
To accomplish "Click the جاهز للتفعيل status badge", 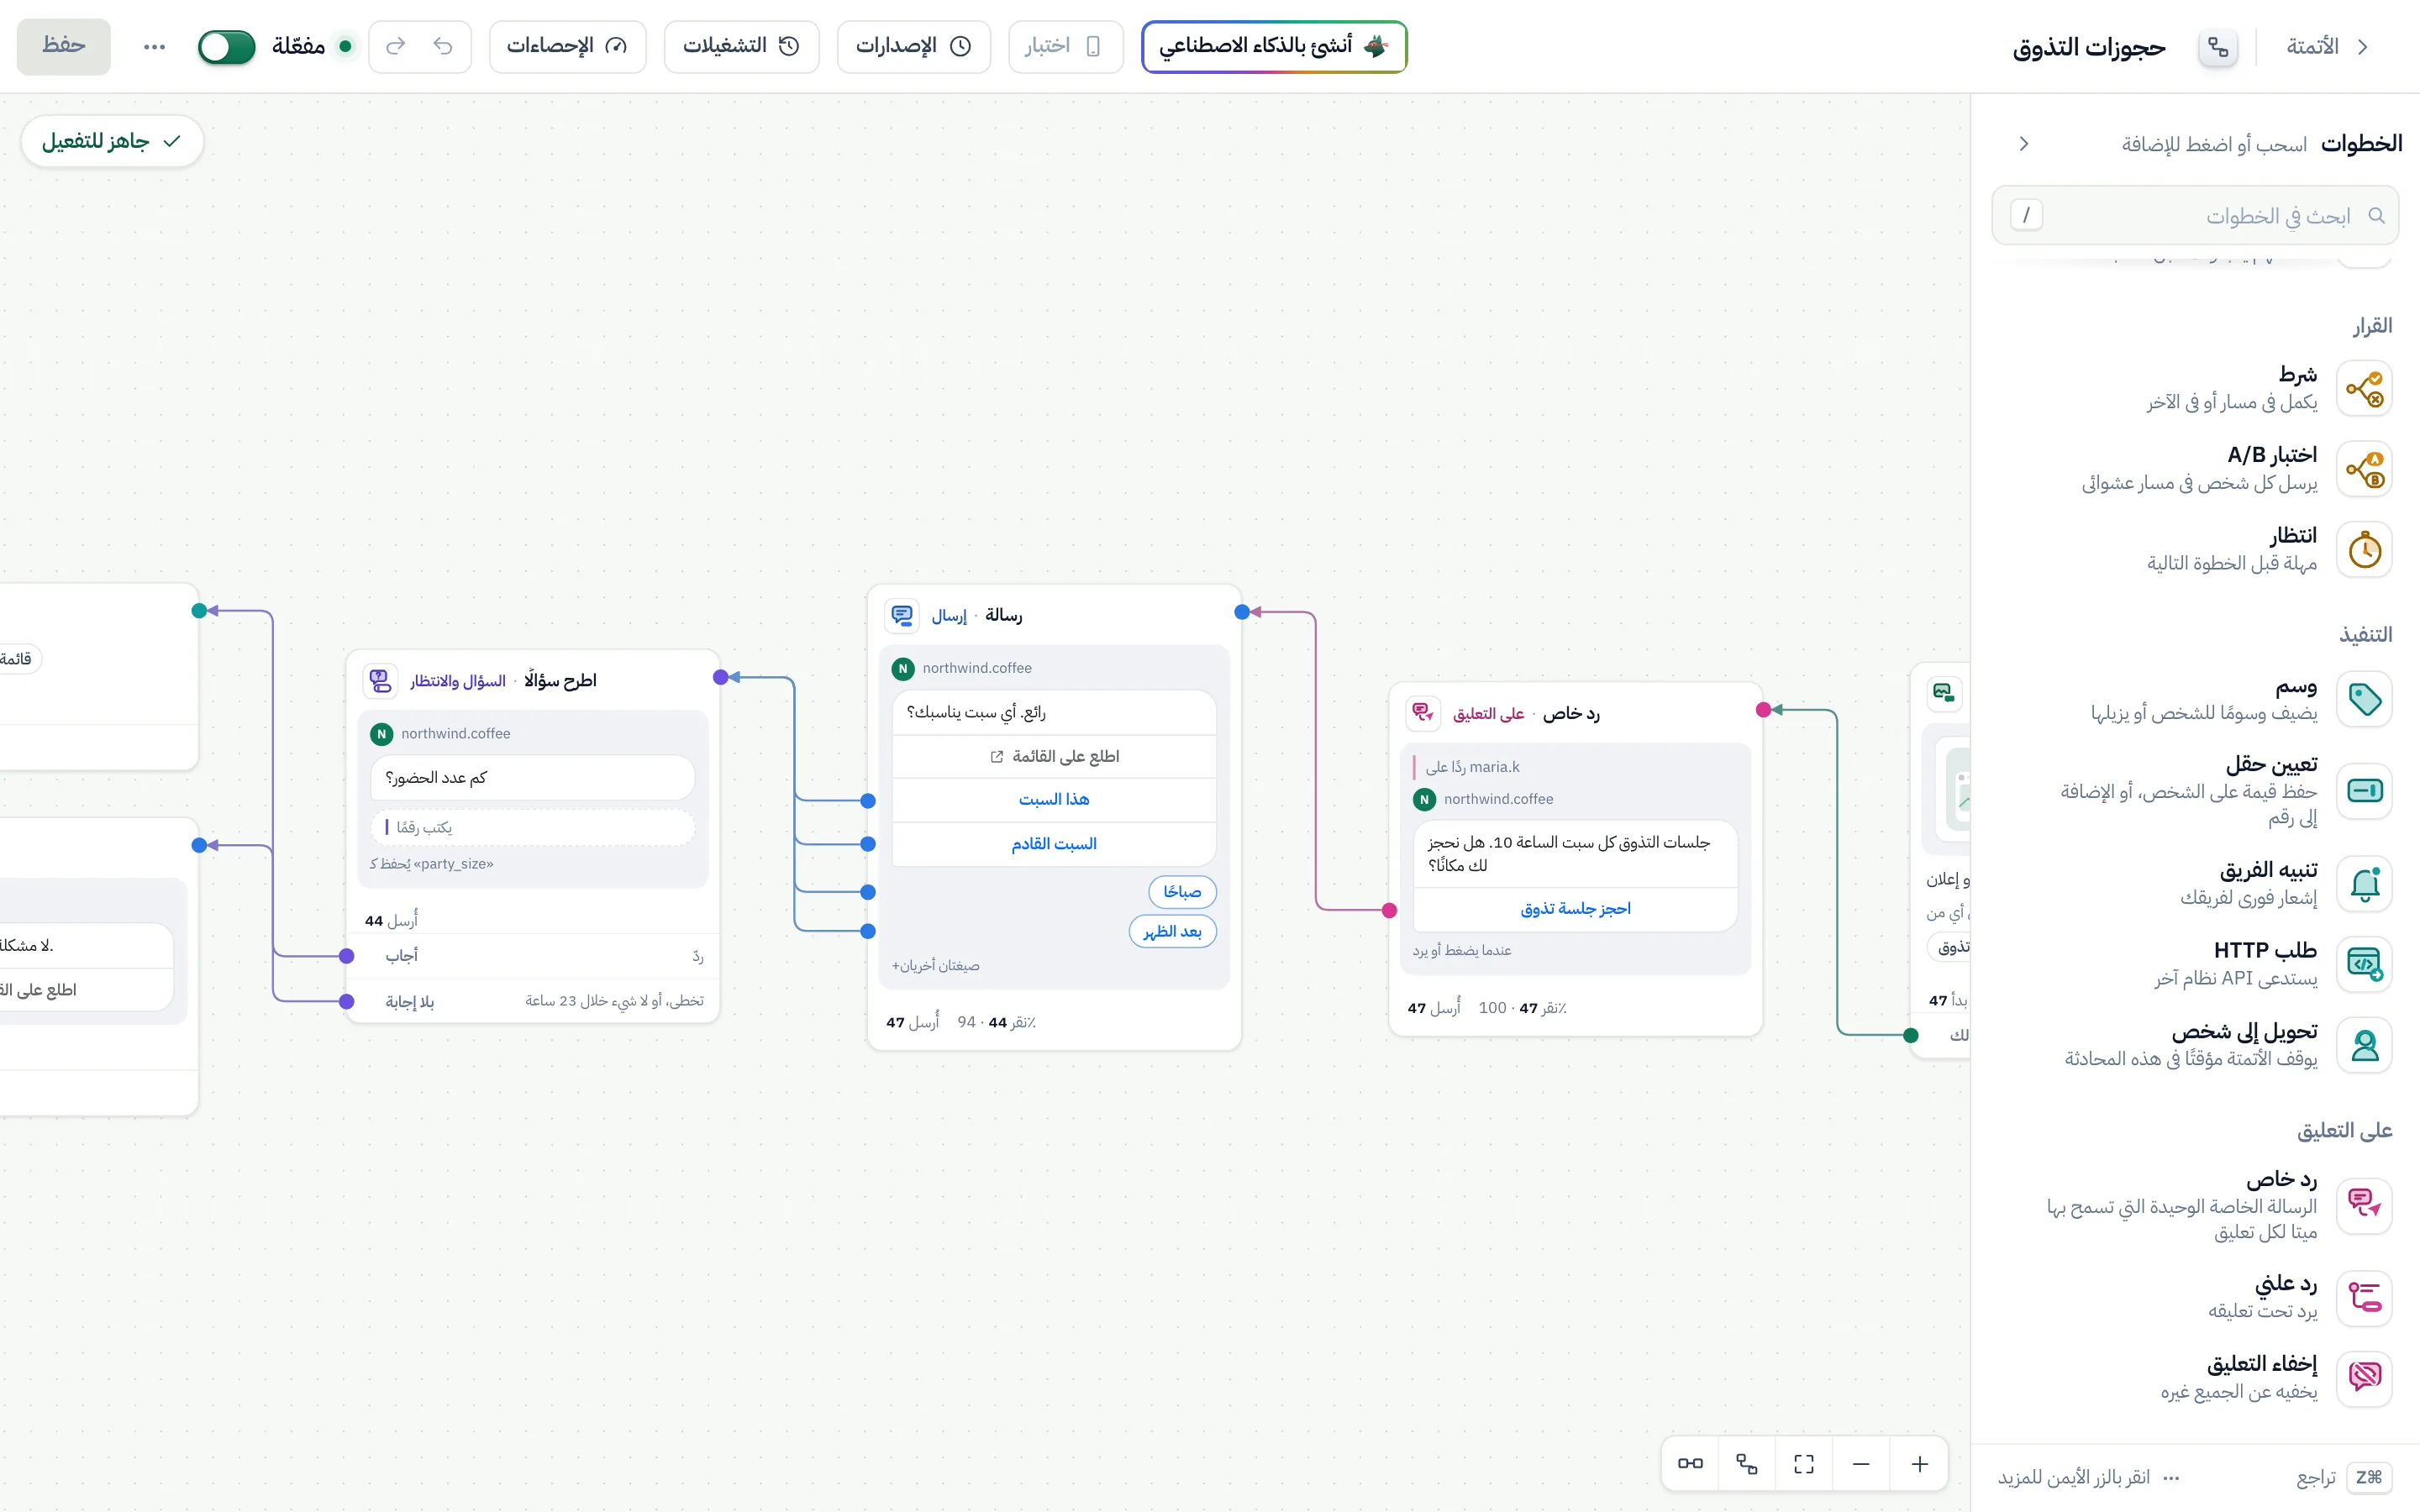I will point(112,141).
